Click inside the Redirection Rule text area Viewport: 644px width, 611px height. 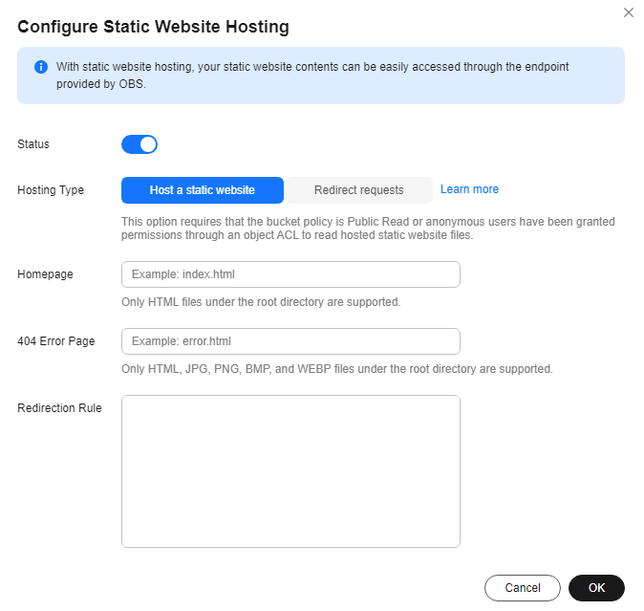click(x=290, y=471)
